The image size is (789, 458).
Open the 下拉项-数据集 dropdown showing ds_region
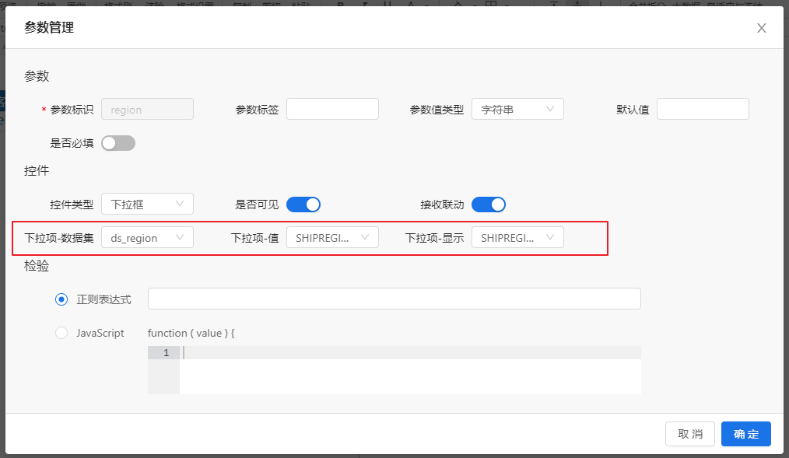pos(147,238)
